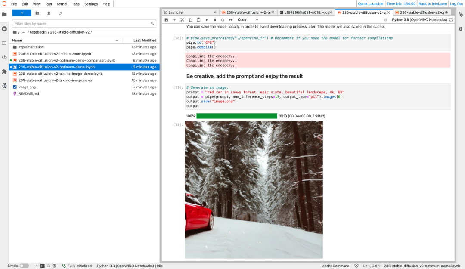The height and width of the screenshot is (269, 465).
Task: Restart the kernel with circular arrow icon
Action: click(x=223, y=20)
